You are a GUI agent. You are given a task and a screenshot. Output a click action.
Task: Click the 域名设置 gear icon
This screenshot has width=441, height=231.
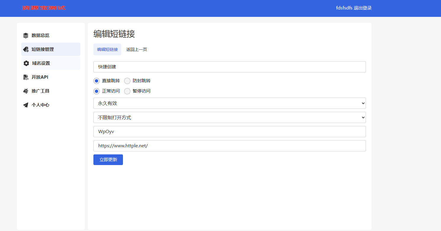pyautogui.click(x=26, y=63)
